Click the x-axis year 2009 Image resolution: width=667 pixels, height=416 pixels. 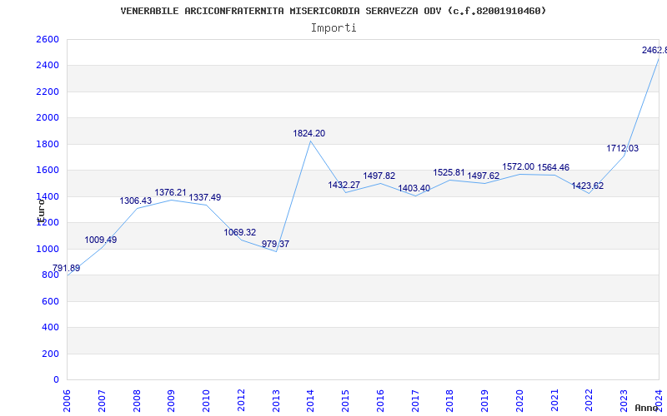(x=172, y=401)
